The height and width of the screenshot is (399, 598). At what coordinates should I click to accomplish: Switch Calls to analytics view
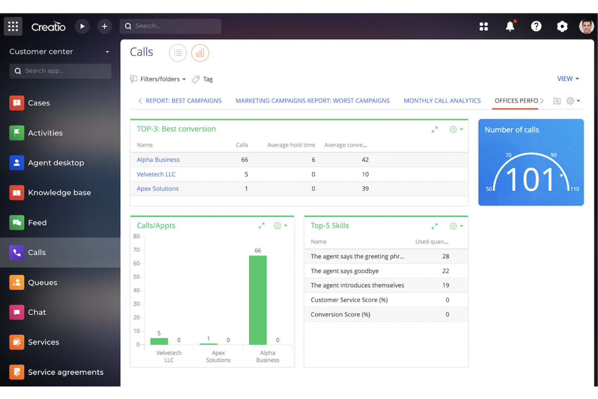200,53
